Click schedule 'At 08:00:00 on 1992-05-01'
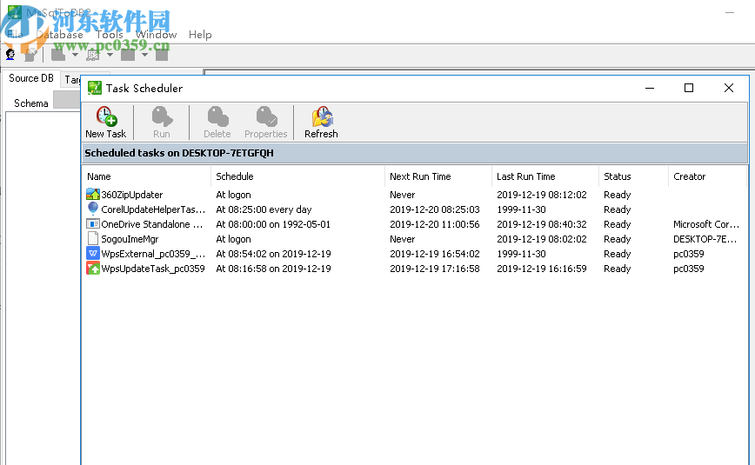 pos(273,224)
